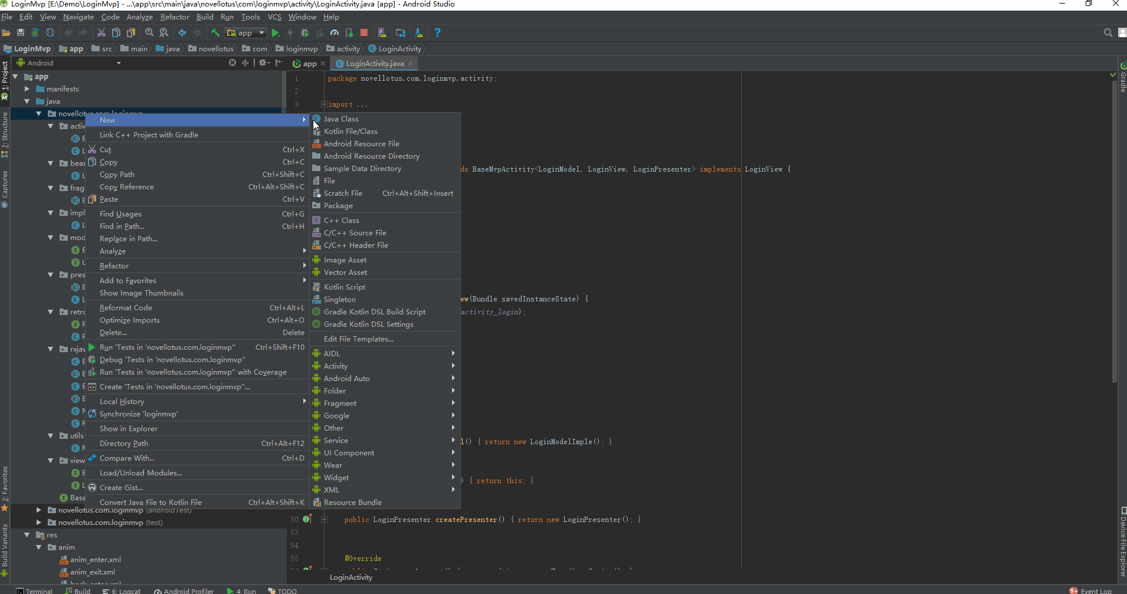Expand the manifests folder in project tree
This screenshot has height=594, width=1127.
pos(27,88)
